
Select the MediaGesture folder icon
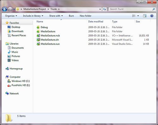38,31
